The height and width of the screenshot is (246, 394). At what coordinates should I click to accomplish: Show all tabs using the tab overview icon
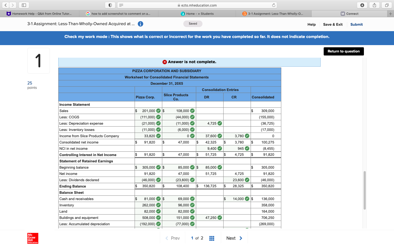386,5
